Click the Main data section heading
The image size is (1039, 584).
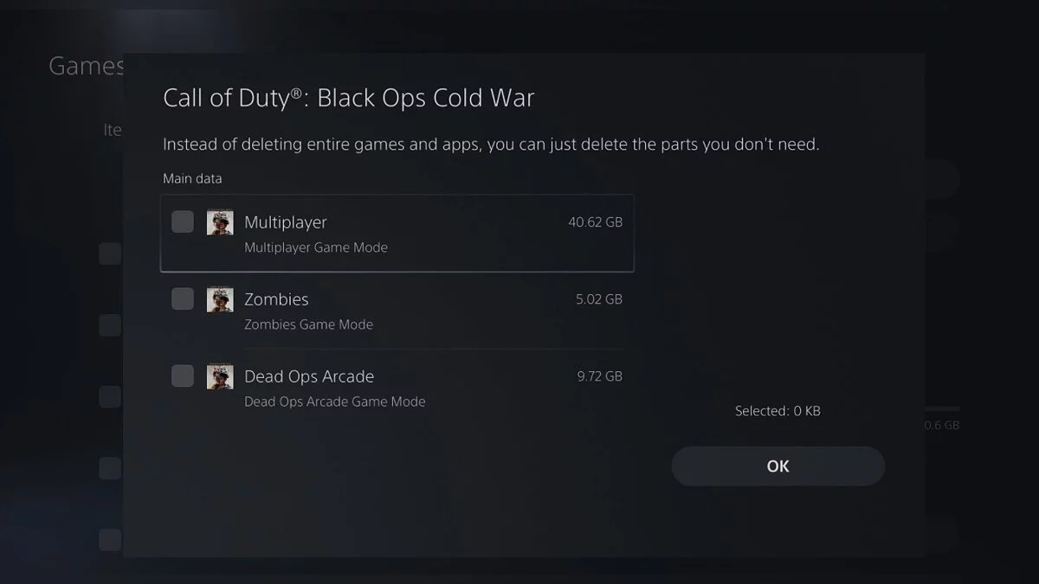[192, 178]
